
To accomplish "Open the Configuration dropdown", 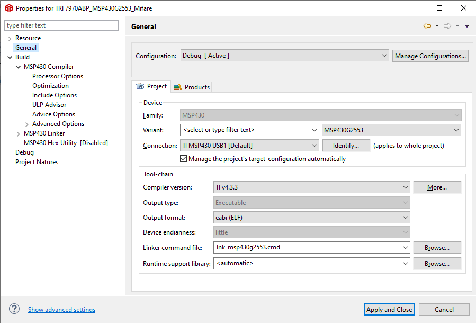I will [284, 56].
